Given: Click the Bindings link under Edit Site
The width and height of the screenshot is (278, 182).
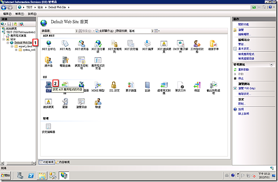Looking at the screenshot, I should click(x=242, y=44).
